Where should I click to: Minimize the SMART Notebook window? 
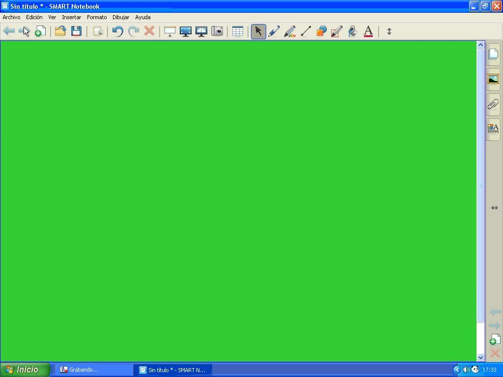[474, 6]
